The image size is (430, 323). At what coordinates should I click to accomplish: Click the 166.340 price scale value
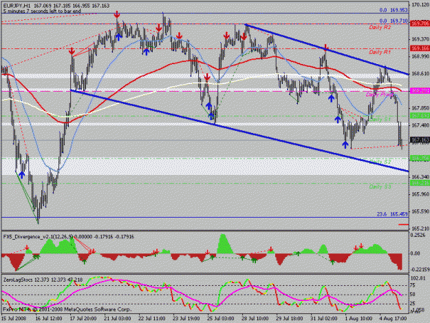[x=420, y=177]
